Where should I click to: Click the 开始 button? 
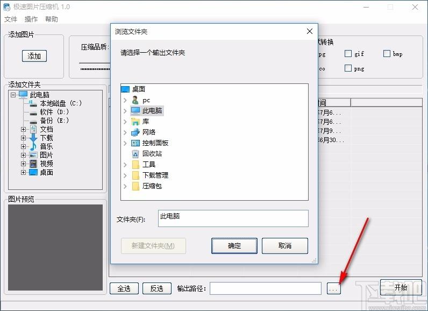click(401, 287)
